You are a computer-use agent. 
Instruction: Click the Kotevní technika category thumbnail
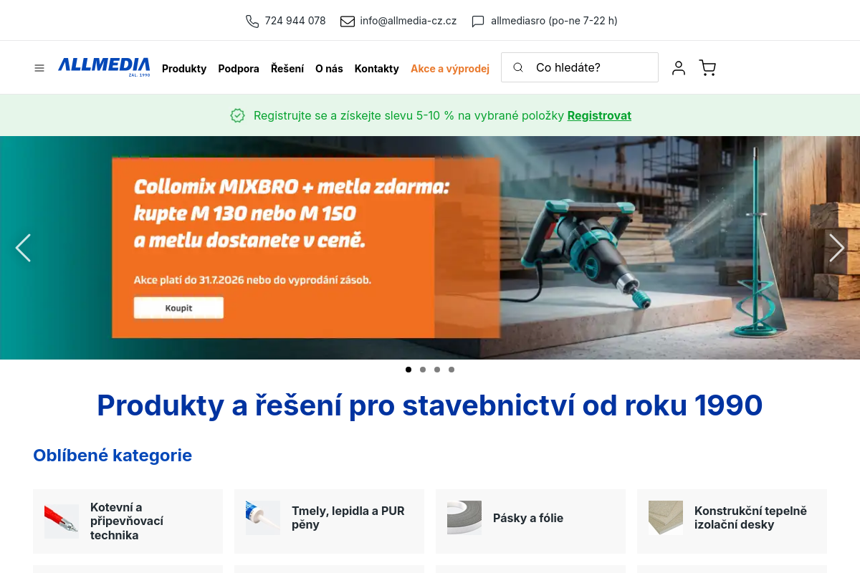62,521
